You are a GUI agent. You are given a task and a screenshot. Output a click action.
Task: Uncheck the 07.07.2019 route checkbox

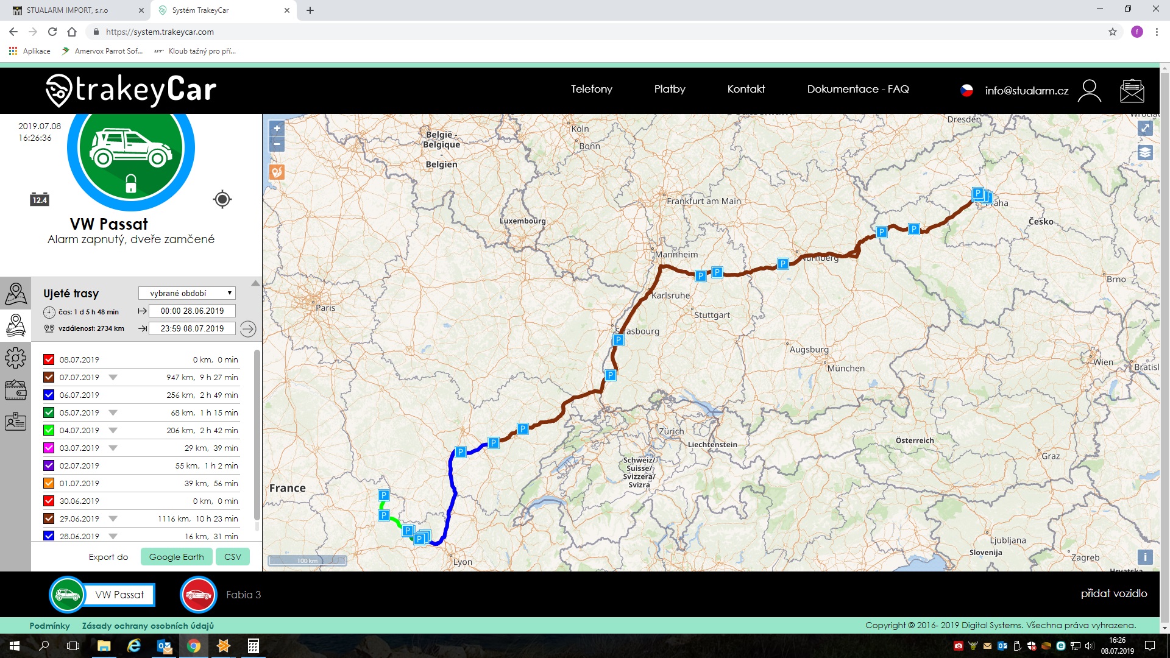[49, 377]
